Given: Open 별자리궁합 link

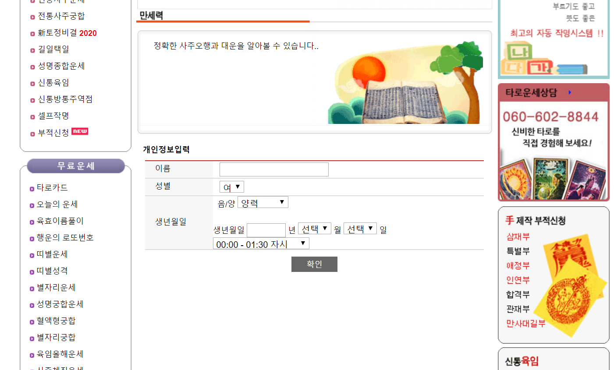Looking at the screenshot, I should click(x=56, y=338).
